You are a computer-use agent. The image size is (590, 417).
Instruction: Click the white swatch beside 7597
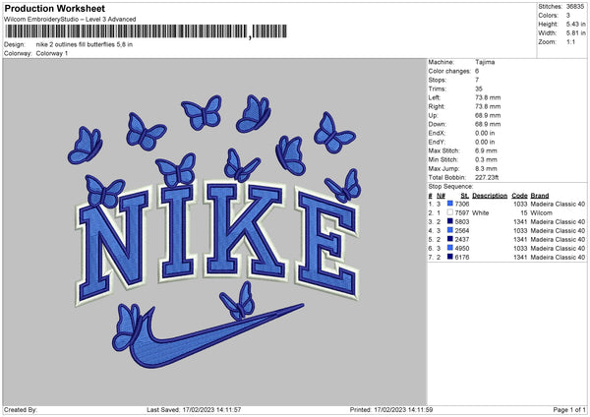[x=450, y=212]
